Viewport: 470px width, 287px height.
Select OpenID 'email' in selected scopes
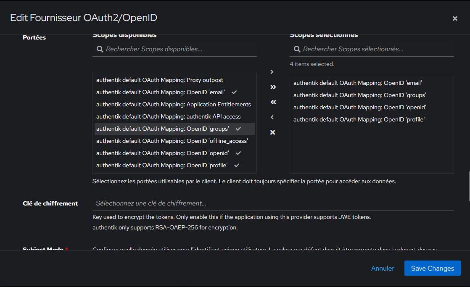point(372,83)
